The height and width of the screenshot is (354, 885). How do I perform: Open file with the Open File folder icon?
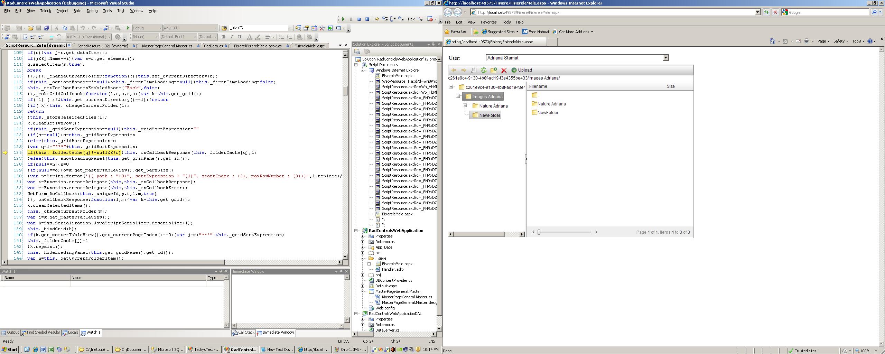tap(31, 28)
